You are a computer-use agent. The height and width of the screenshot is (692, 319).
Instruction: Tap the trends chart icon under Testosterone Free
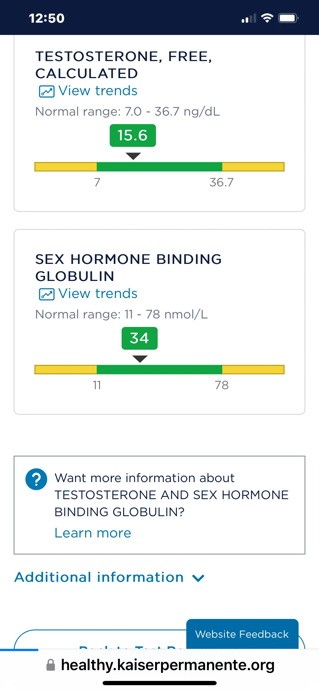[x=47, y=91]
